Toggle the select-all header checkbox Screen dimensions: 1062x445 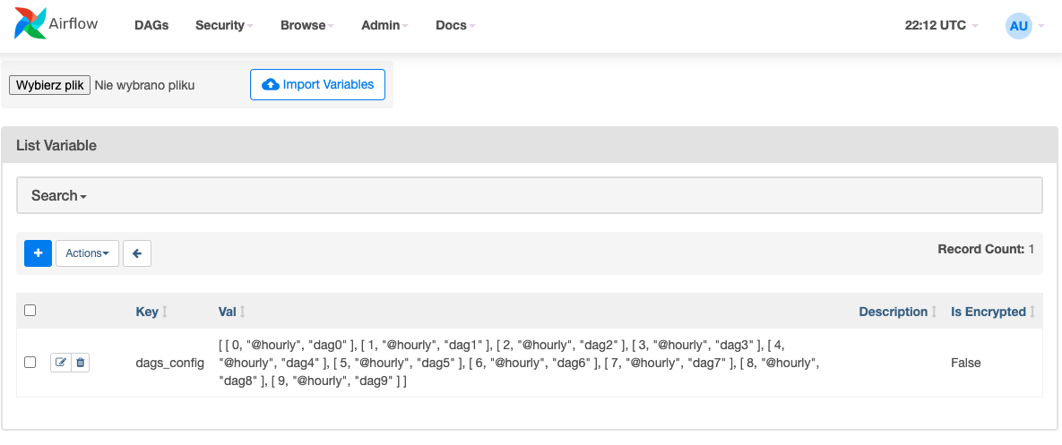(x=30, y=311)
